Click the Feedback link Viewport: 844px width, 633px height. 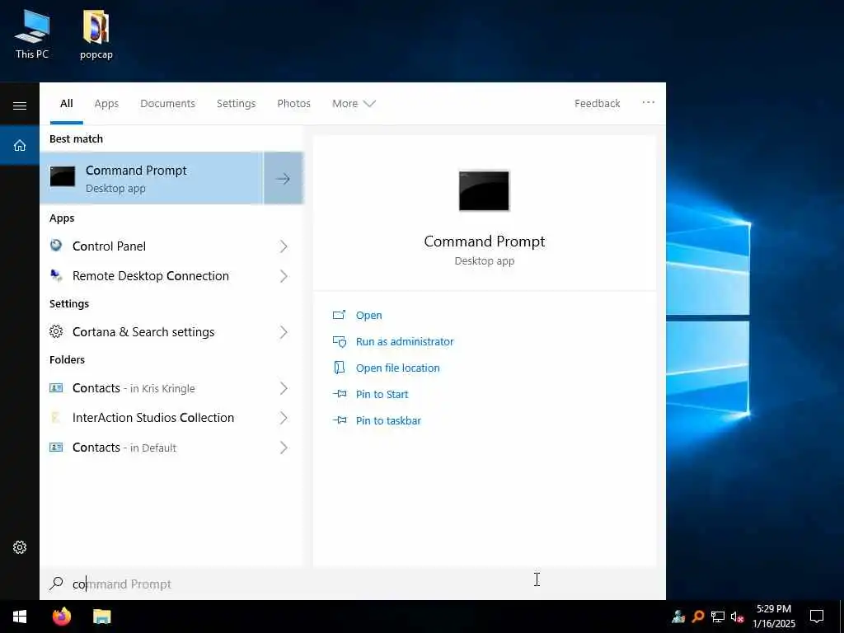click(x=597, y=103)
